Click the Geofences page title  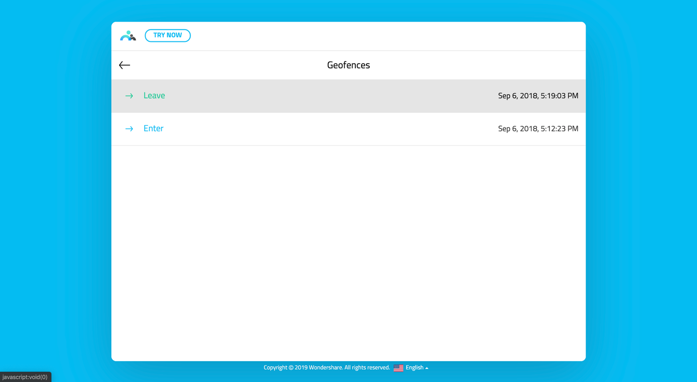(x=348, y=65)
